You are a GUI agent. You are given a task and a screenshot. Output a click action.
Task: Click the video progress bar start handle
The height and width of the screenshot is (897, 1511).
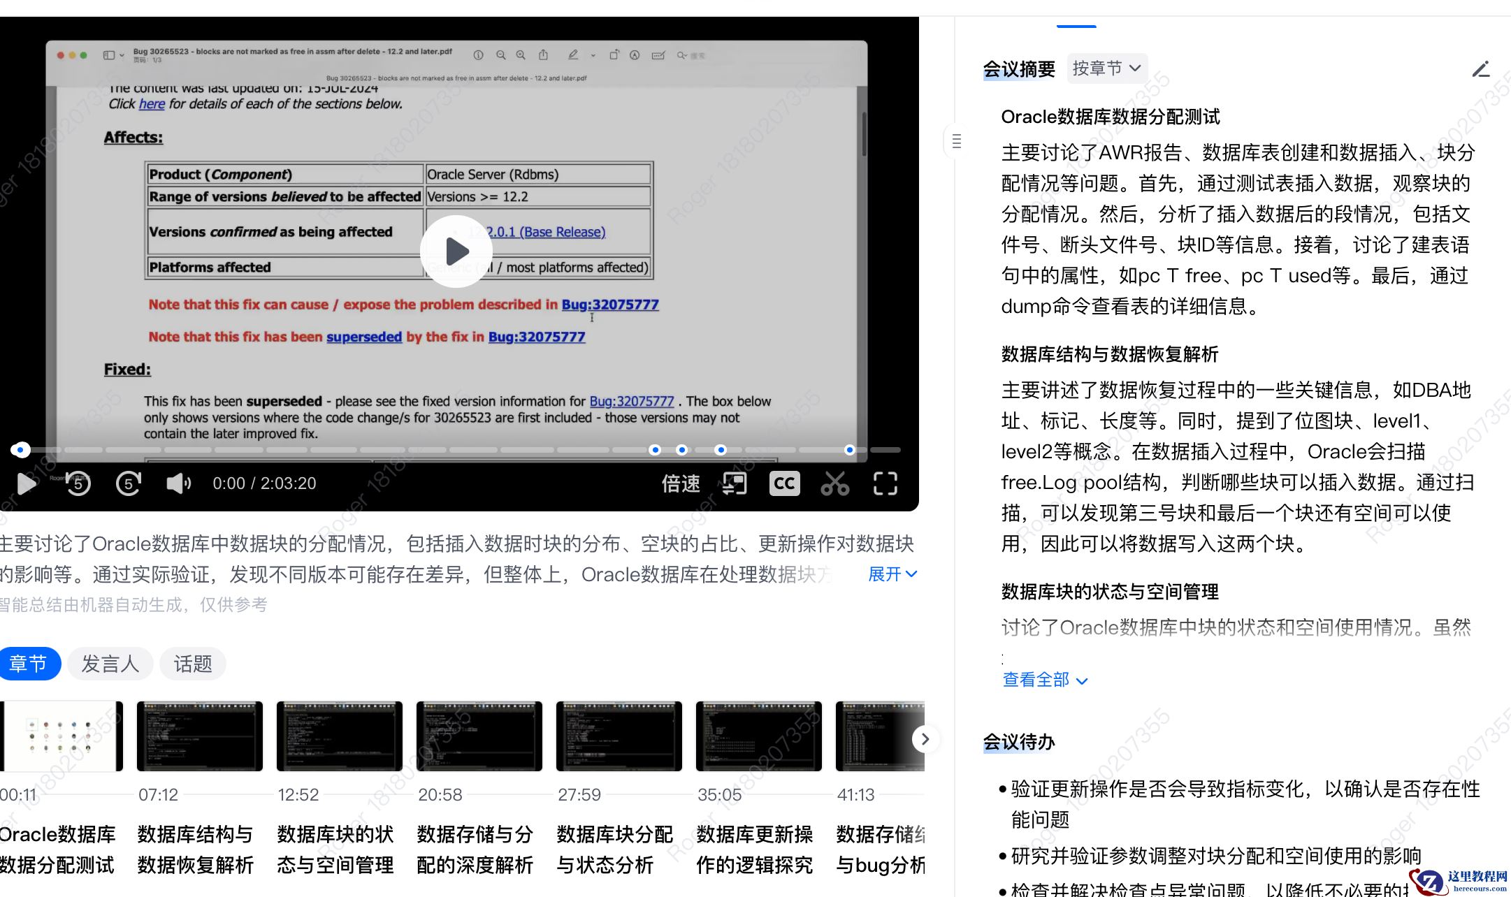point(20,450)
